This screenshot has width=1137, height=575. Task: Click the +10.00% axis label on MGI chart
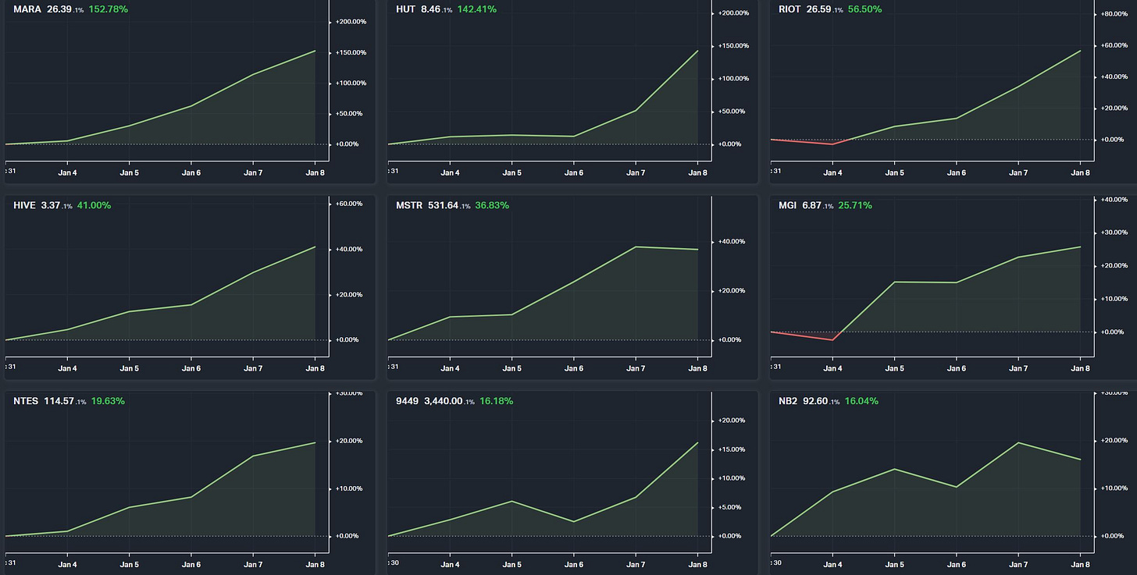(x=1114, y=299)
